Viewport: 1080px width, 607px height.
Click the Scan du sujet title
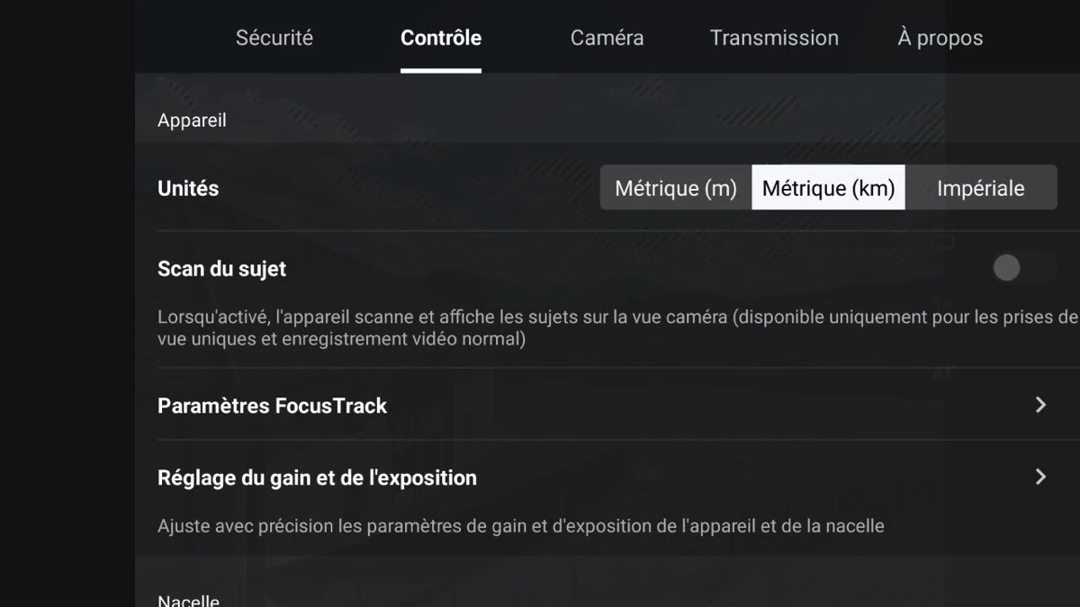(x=221, y=269)
